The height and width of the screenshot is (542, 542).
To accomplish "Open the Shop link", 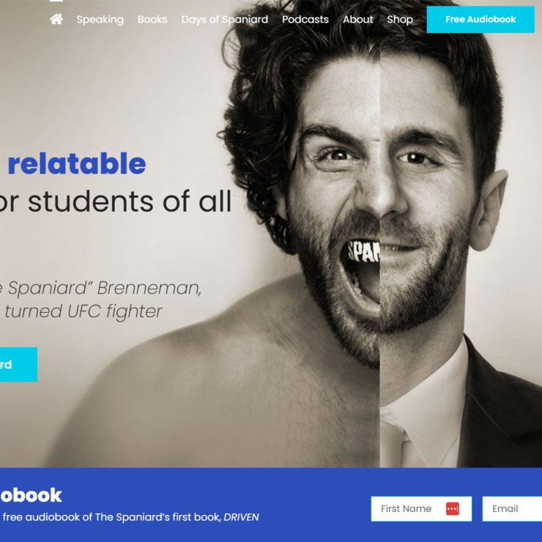I will (x=400, y=19).
